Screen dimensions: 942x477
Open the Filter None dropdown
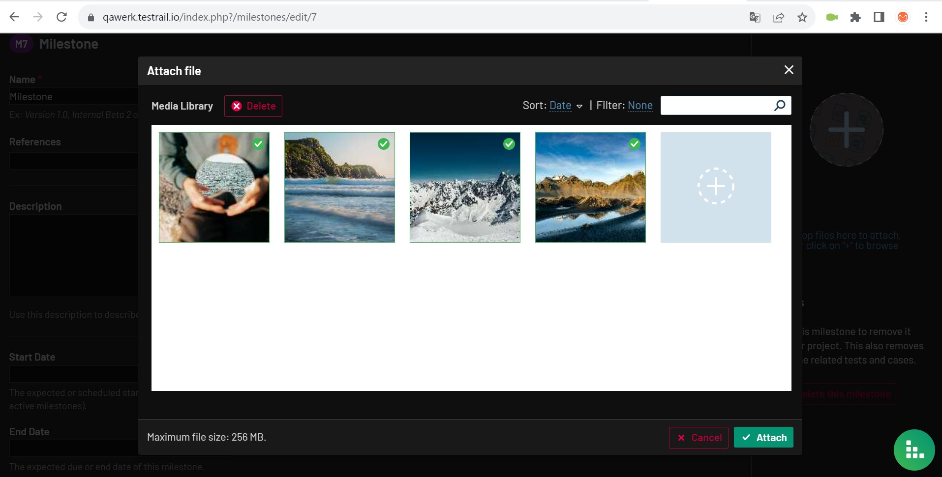(x=640, y=106)
